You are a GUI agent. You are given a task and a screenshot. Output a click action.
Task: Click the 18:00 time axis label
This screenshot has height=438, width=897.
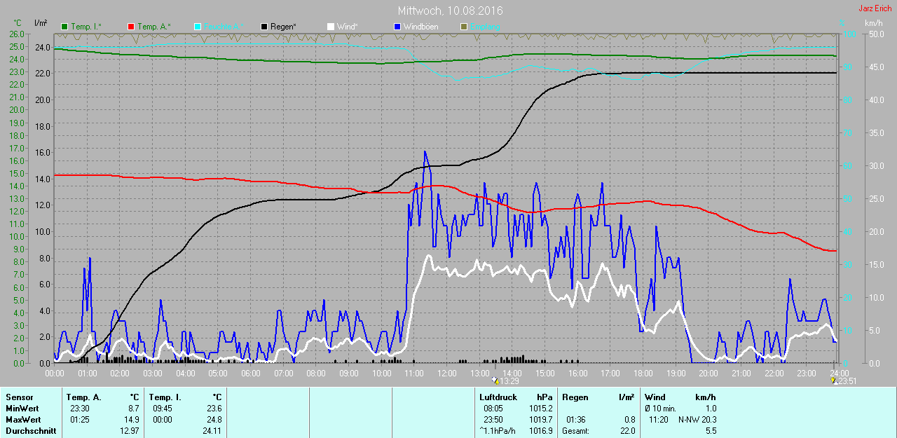[x=643, y=374]
